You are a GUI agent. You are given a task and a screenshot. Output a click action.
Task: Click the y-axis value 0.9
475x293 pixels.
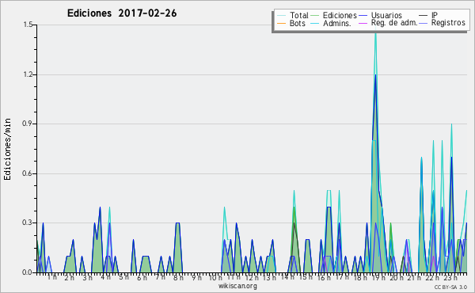(x=28, y=124)
